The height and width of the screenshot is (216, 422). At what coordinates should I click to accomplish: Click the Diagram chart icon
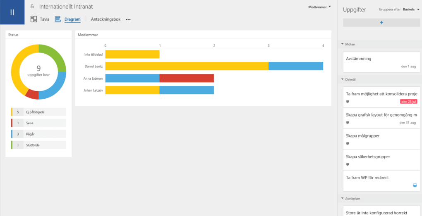tap(58, 19)
